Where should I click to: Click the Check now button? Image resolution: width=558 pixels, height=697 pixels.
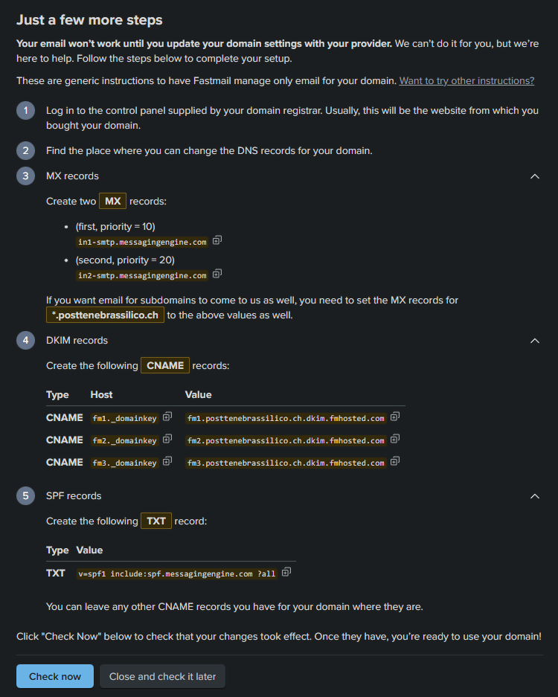coord(54,676)
